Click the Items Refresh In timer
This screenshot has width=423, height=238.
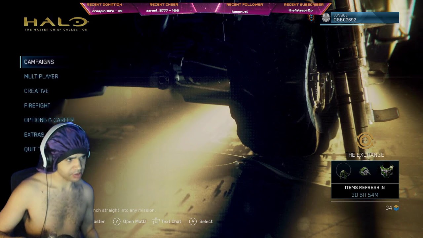[x=365, y=191]
